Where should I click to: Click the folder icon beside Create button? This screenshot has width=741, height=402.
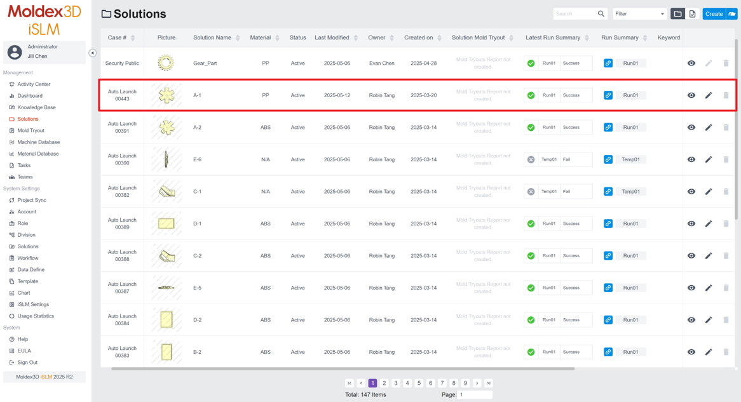[x=732, y=14]
